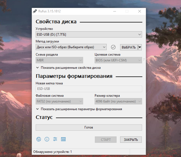Close the Rufus window with X
This screenshot has height=157, width=181.
(140, 11)
